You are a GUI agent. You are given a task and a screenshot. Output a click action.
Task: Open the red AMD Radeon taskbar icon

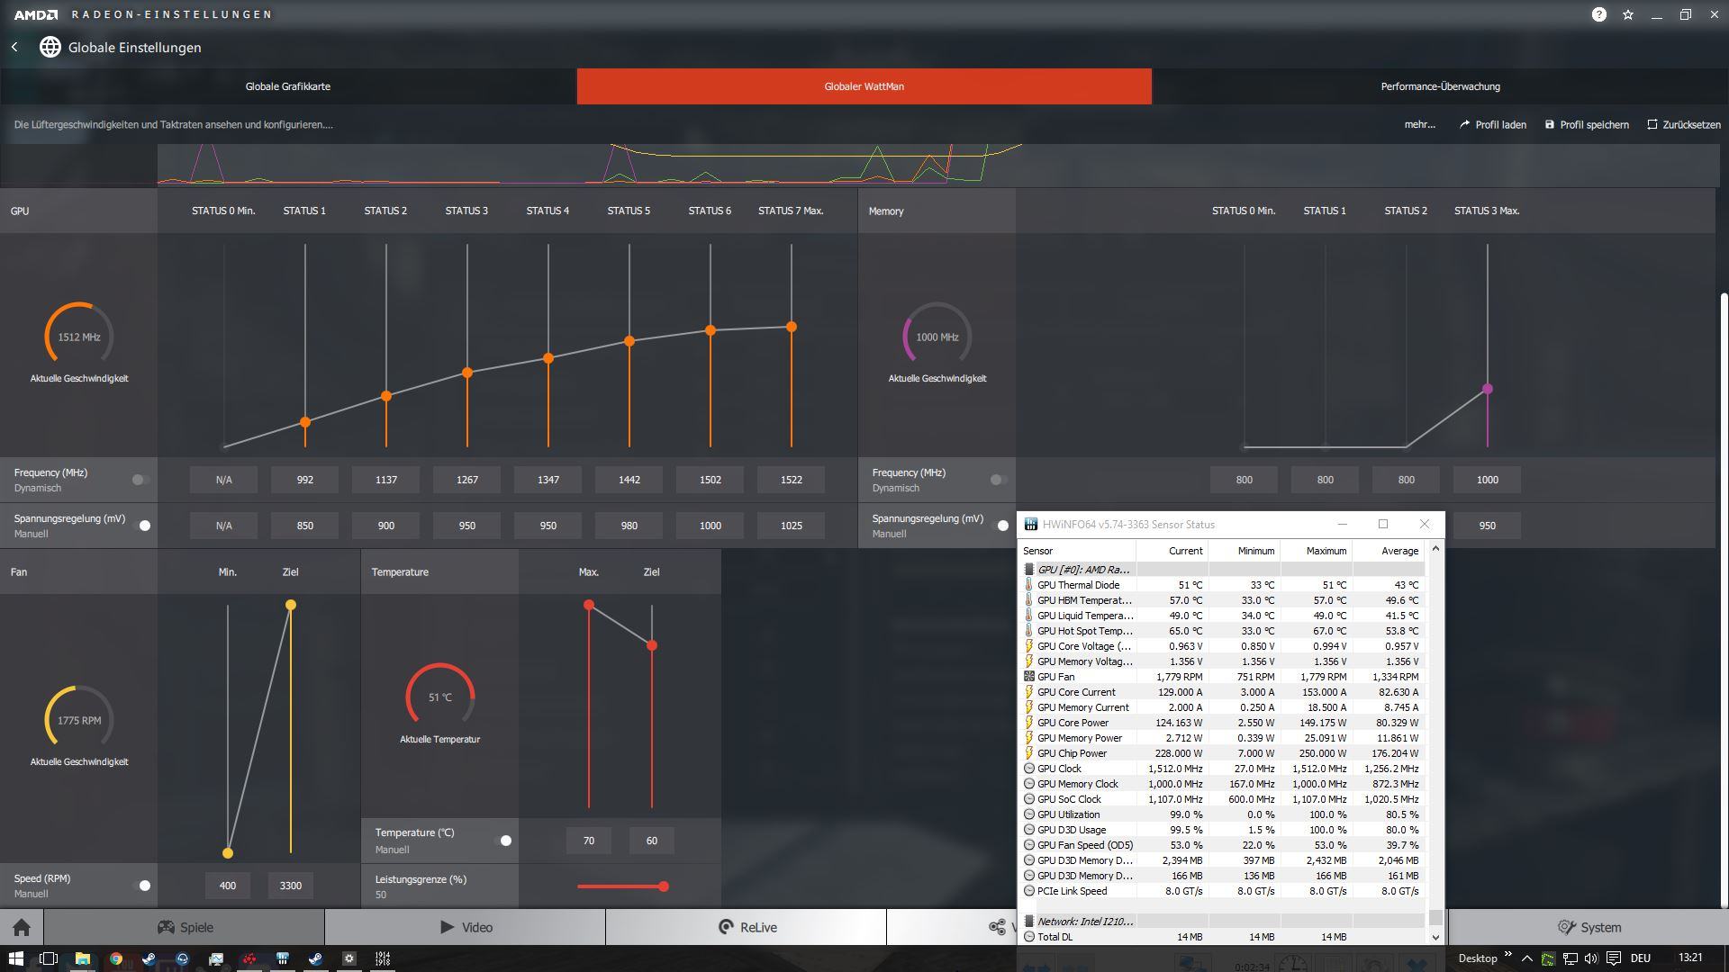(x=249, y=958)
